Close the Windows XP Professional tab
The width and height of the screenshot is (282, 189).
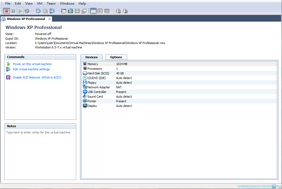pos(49,19)
